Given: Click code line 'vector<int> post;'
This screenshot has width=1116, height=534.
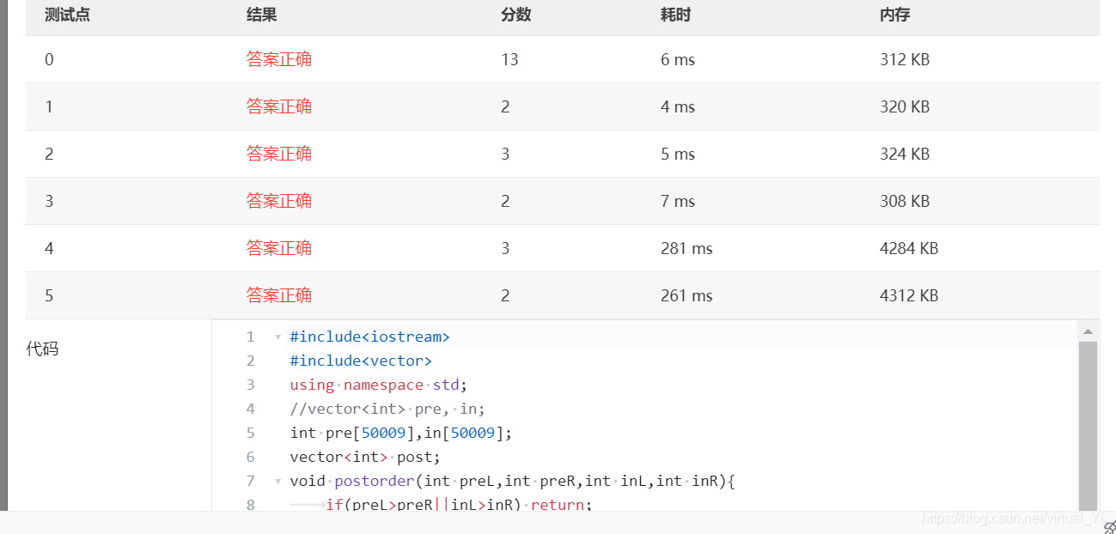Looking at the screenshot, I should click(365, 457).
